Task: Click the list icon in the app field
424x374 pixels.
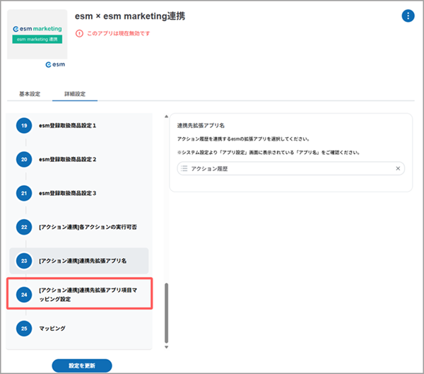Action: click(x=184, y=169)
